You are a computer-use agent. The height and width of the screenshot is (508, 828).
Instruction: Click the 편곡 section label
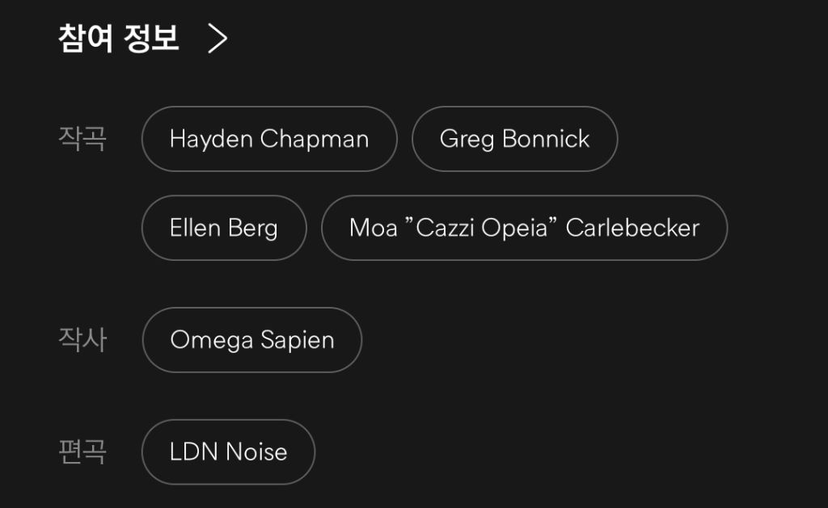[x=82, y=451]
